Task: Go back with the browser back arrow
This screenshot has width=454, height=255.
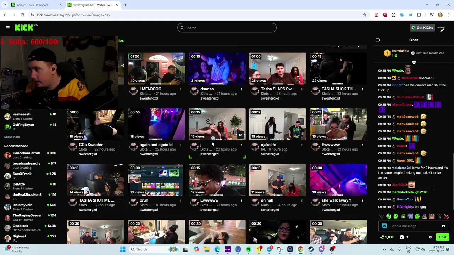Action: [x=5, y=15]
